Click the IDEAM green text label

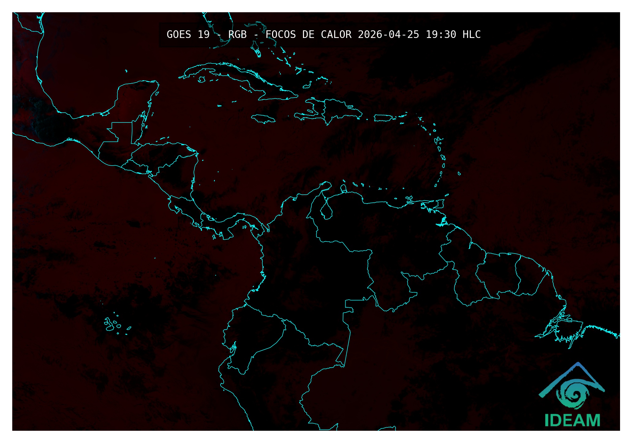pyautogui.click(x=572, y=420)
